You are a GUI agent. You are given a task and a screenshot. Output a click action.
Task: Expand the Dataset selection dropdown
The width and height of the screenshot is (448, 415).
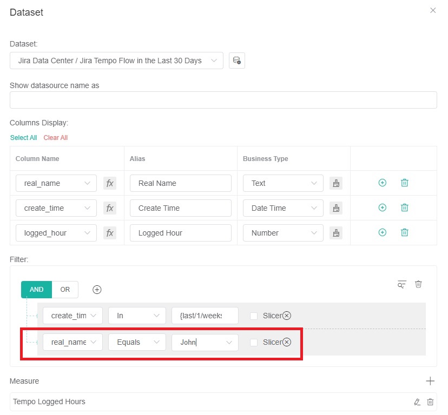coord(116,61)
